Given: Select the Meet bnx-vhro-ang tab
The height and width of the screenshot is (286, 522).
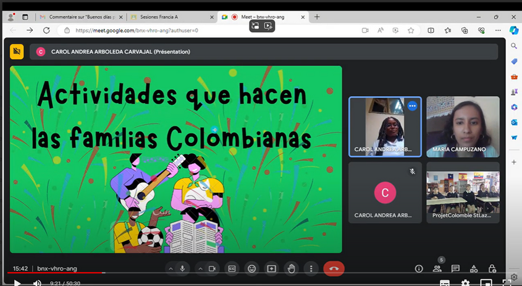Looking at the screenshot, I should (263, 17).
